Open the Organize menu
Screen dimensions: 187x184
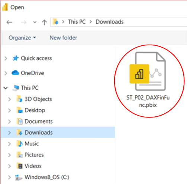[22, 38]
